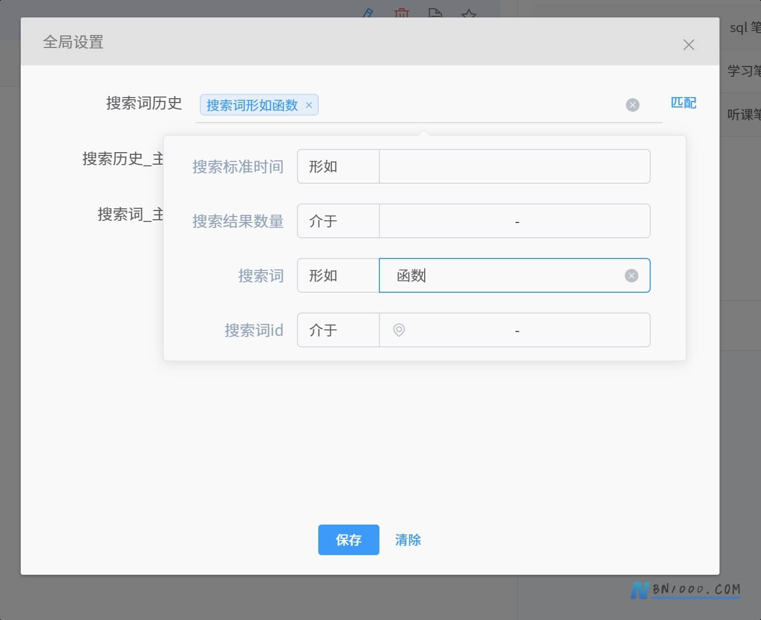Click the 搜索词id range input

coord(515,330)
